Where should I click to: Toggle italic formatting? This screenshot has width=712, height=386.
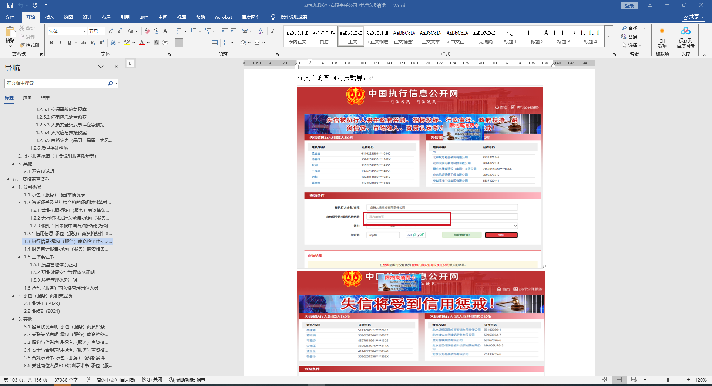60,43
